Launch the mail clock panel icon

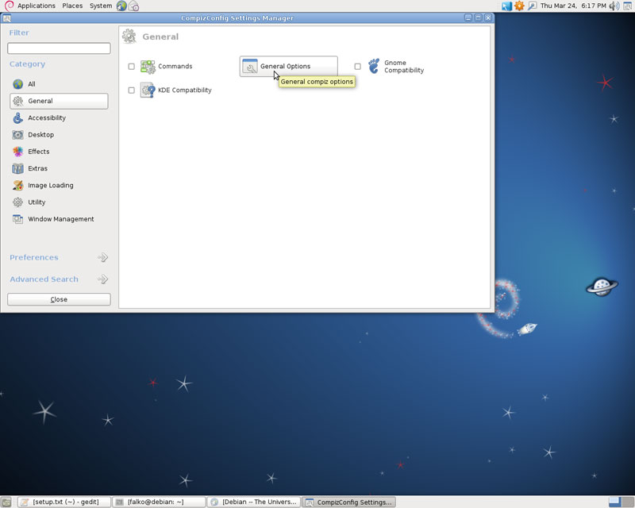tap(133, 6)
